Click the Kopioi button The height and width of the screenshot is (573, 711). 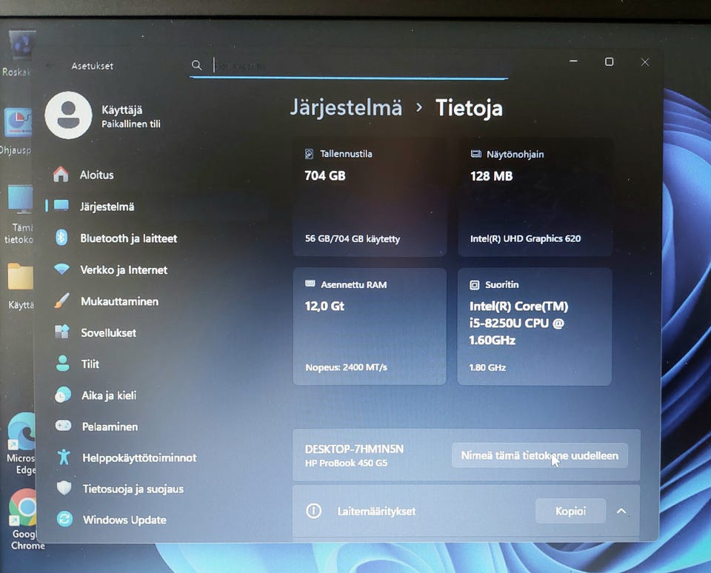pyautogui.click(x=570, y=511)
